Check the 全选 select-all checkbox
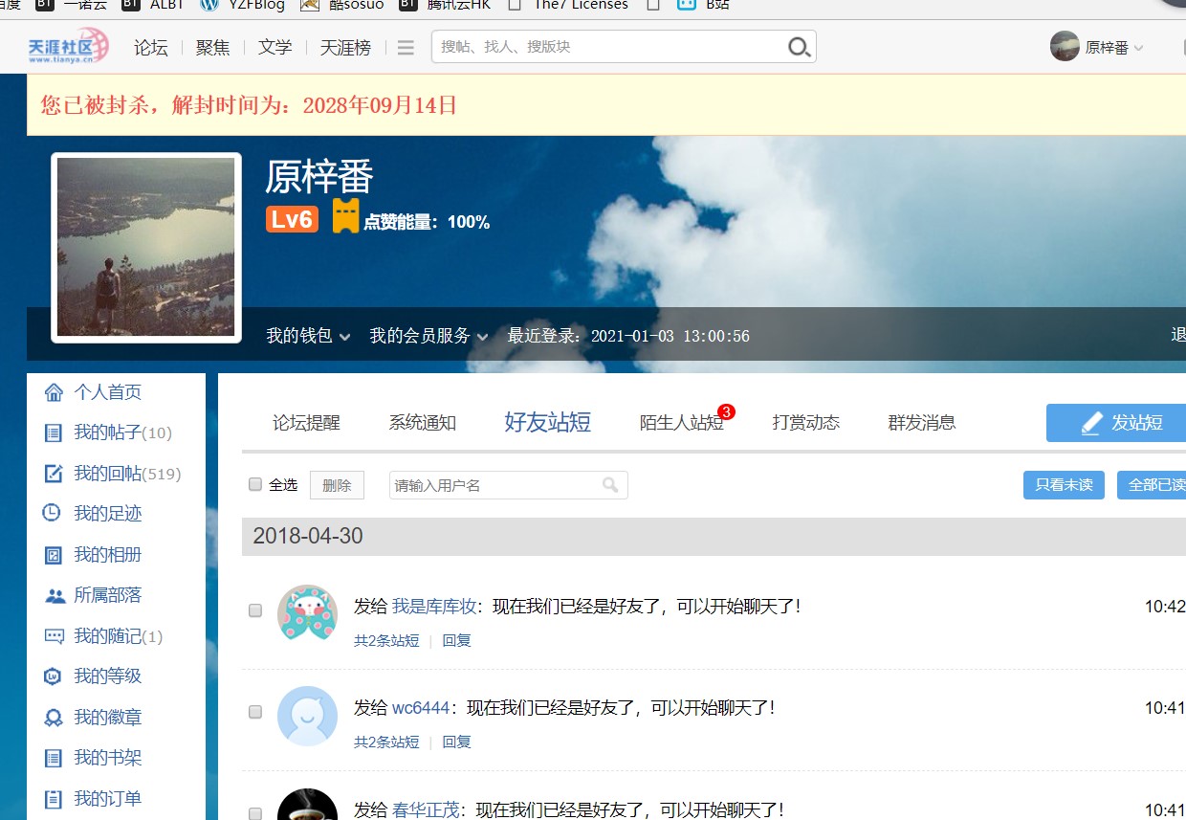The width and height of the screenshot is (1186, 820). [x=255, y=484]
